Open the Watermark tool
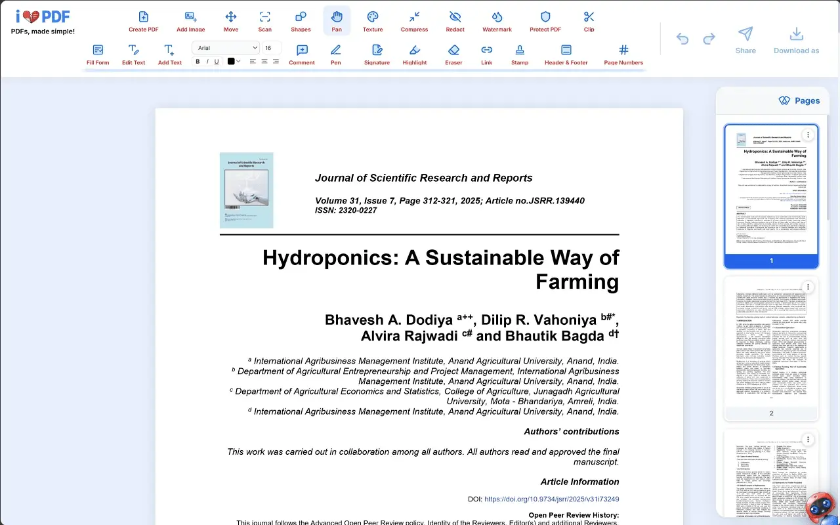 pos(497,21)
